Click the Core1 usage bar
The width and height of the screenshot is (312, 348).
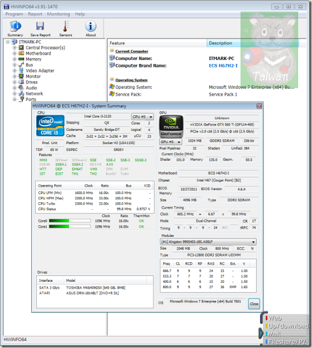[70, 226]
